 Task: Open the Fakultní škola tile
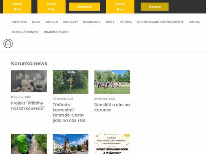[120, 6]
